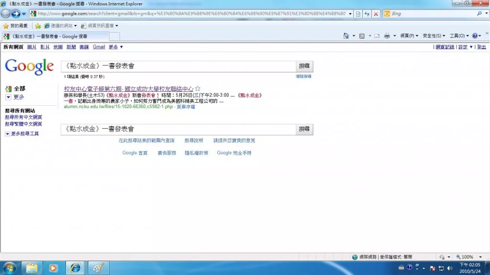Click the add to favorites bar star icon
The width and height of the screenshot is (490, 275).
38,26
